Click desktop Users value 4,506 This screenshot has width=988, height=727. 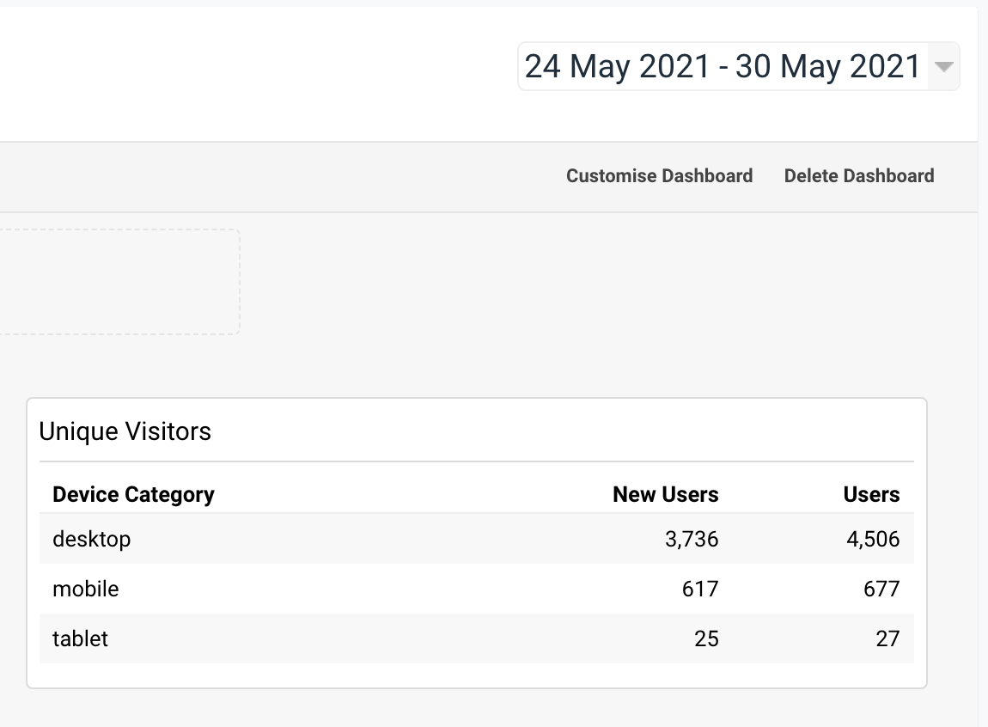click(x=873, y=540)
